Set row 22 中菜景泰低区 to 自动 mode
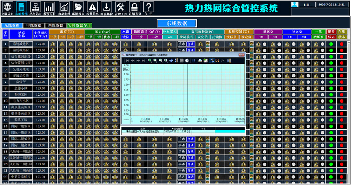Screen dimensions: 351x185 click(191, 177)
